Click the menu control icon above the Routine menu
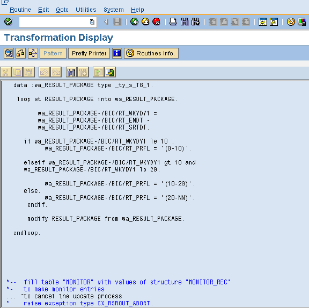The width and height of the screenshot is (309, 308). click(5, 2)
